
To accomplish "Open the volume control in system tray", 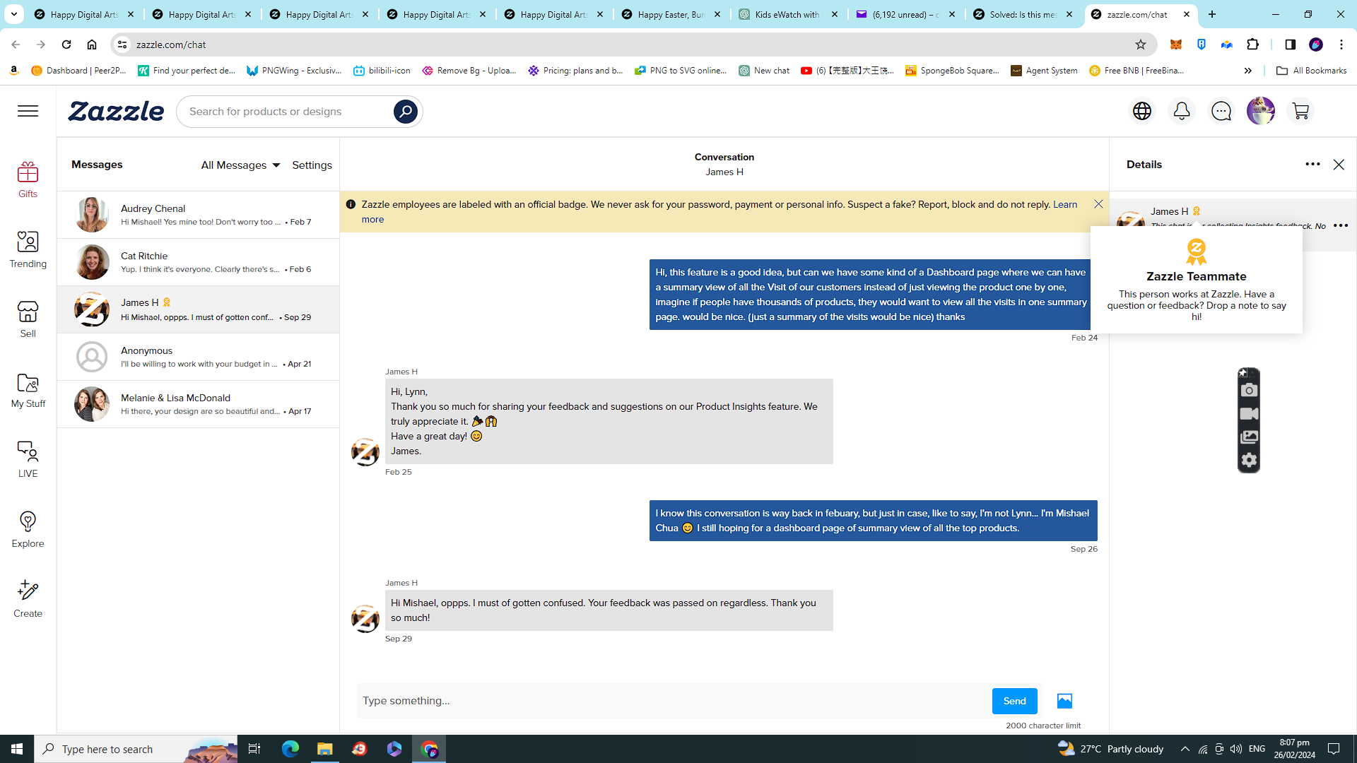I will click(1235, 749).
